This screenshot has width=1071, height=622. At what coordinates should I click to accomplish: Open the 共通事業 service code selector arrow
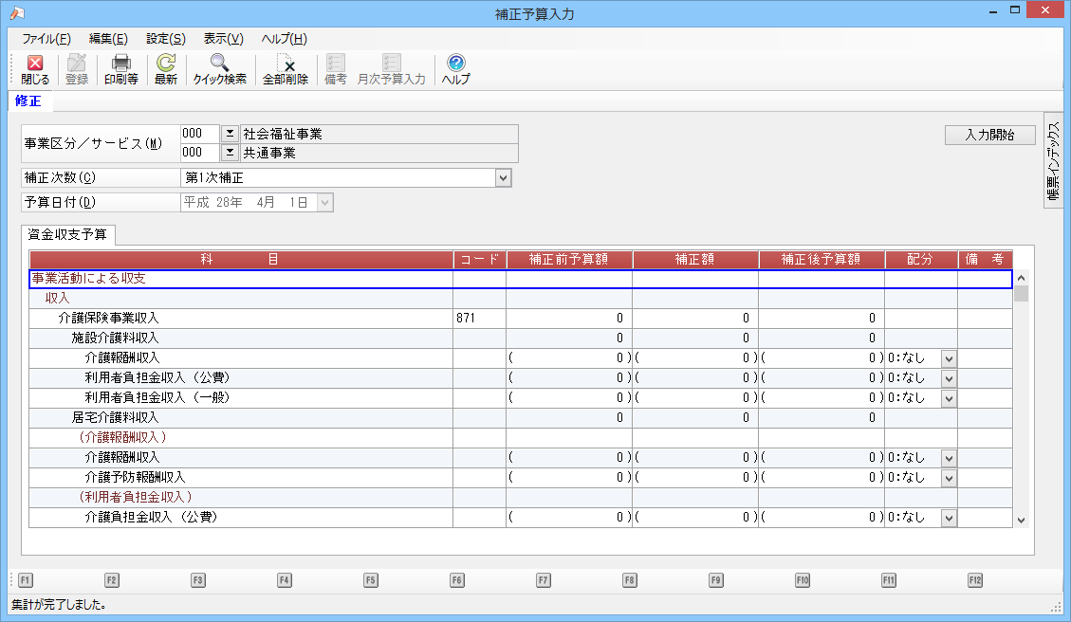pyautogui.click(x=229, y=153)
